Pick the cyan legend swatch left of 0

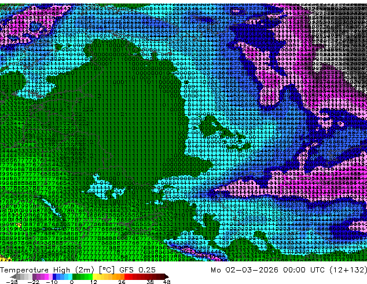(71, 276)
